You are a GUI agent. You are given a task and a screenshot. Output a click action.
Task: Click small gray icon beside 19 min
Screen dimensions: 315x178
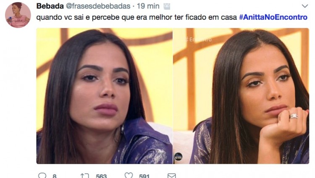coord(167,7)
